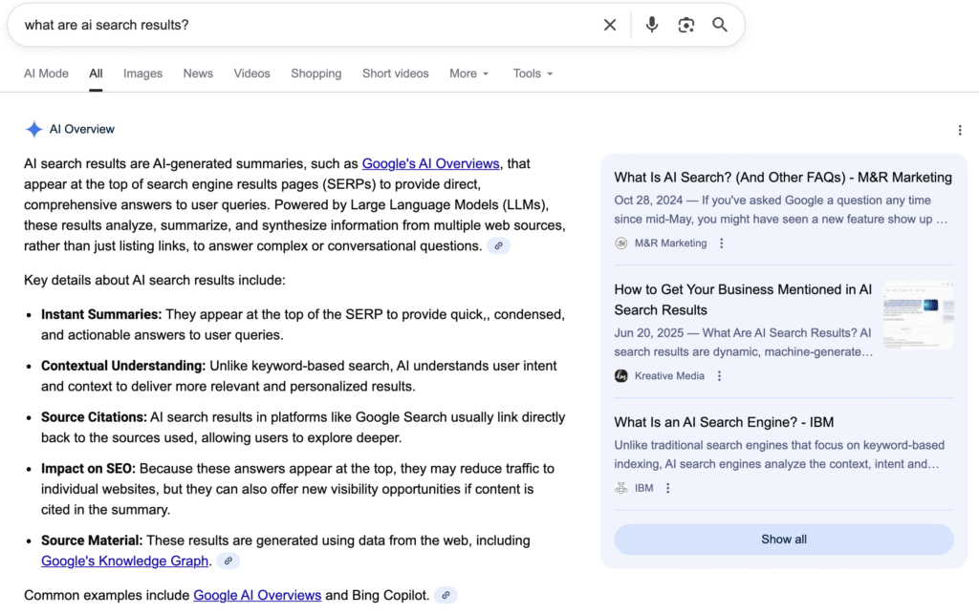Click the Kreative Media article thumbnail

918,315
